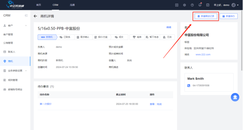Click the 待办事项 (1) section heading
243x130 pixels.
(x=46, y=87)
